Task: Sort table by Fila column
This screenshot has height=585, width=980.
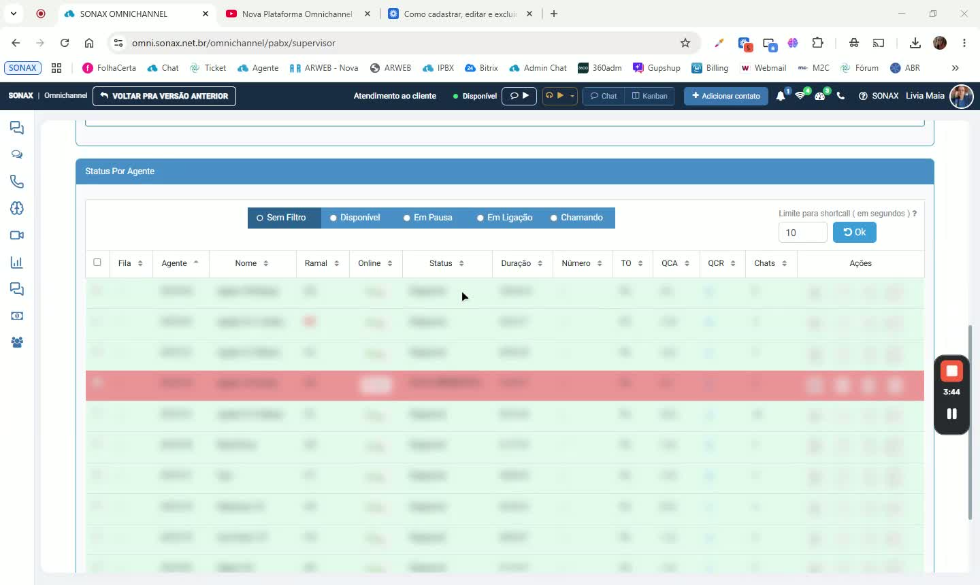Action: [x=131, y=263]
